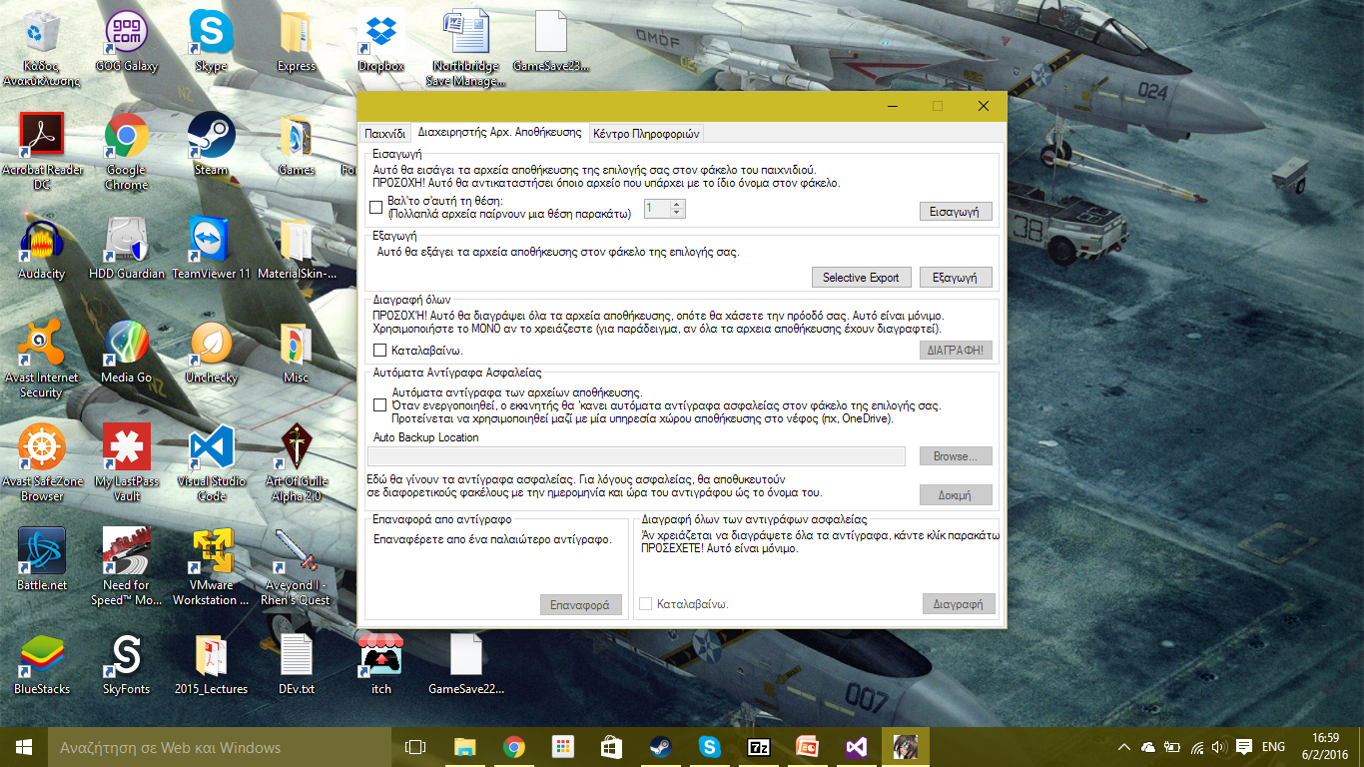Click the Εισαγωγή button

(x=956, y=212)
